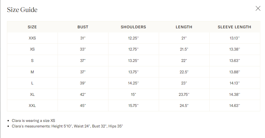Select the XL size row label
The image size is (265, 138).
coord(32,94)
